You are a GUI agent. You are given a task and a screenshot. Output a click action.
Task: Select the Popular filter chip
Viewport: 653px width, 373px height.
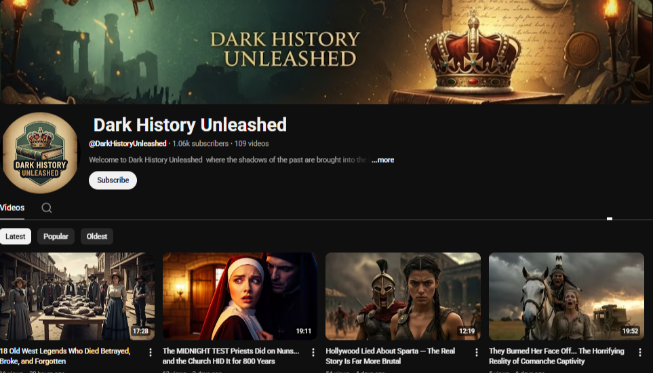pyautogui.click(x=56, y=237)
